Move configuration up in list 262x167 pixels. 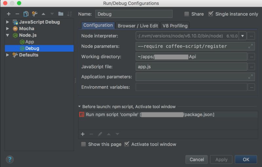[44, 14]
